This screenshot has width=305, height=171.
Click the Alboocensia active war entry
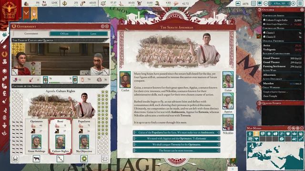[282, 75]
